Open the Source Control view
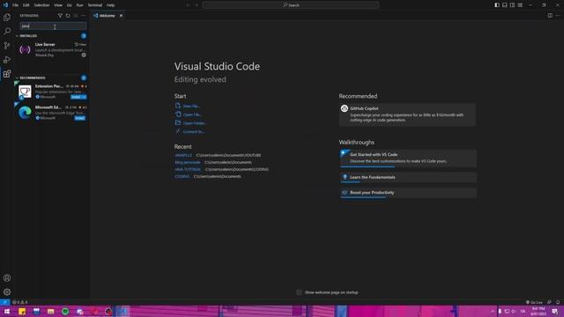Image resolution: width=564 pixels, height=317 pixels. click(7, 46)
